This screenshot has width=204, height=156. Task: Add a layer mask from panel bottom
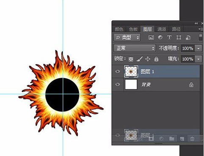(x=151, y=139)
